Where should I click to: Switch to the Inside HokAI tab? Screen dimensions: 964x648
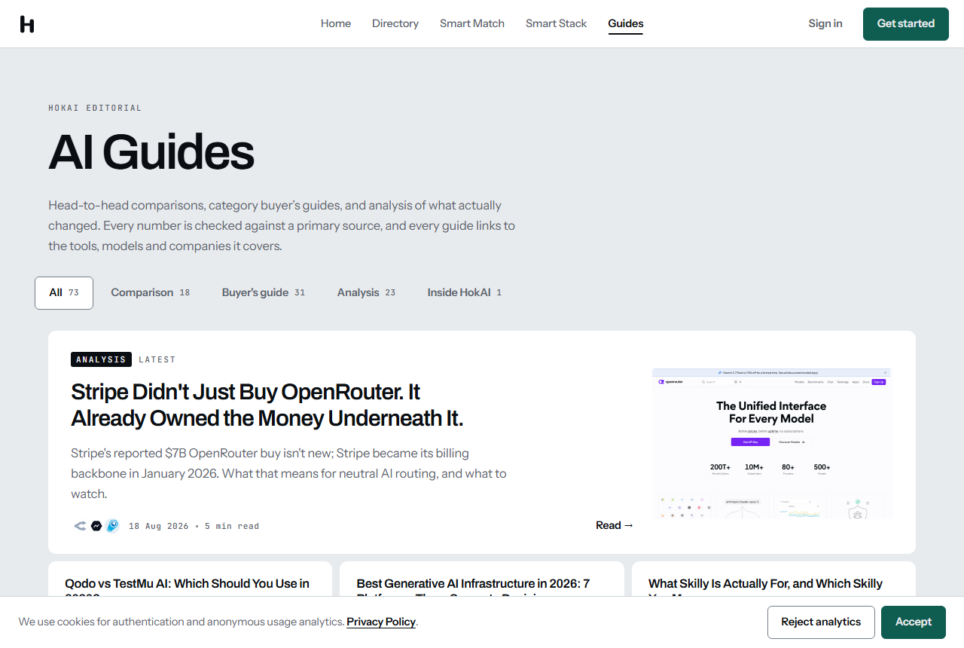click(x=465, y=292)
